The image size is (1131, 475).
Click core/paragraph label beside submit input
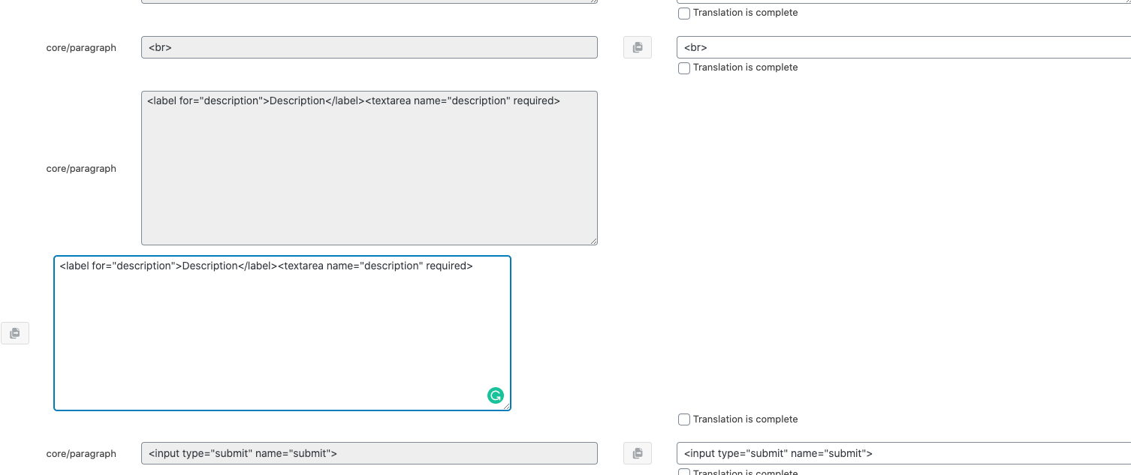(81, 453)
